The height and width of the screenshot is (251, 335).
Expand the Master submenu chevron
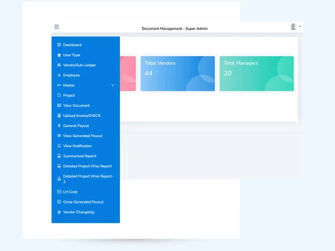pos(113,85)
